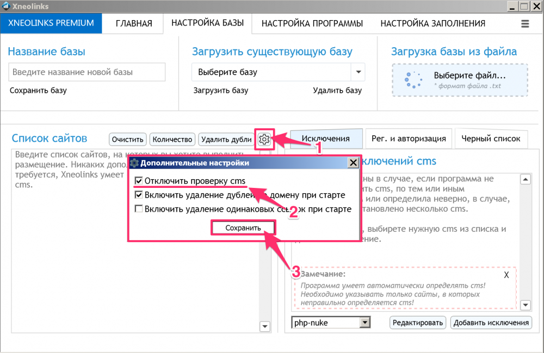The width and height of the screenshot is (544, 353).
Task: Click the Сохранить базу link
Action: pyautogui.click(x=38, y=90)
